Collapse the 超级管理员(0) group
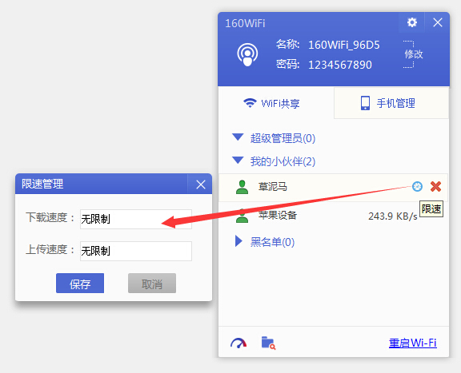Screen dimensions: 461x373 [238, 137]
